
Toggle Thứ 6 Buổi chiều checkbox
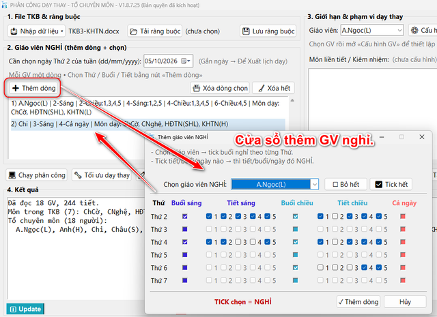pos(296,267)
